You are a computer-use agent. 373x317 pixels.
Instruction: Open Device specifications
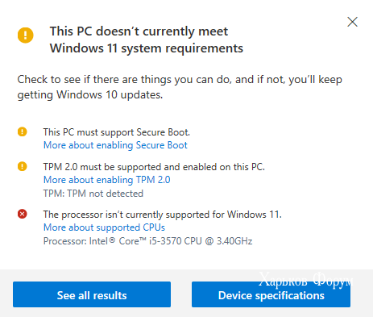pyautogui.click(x=271, y=294)
